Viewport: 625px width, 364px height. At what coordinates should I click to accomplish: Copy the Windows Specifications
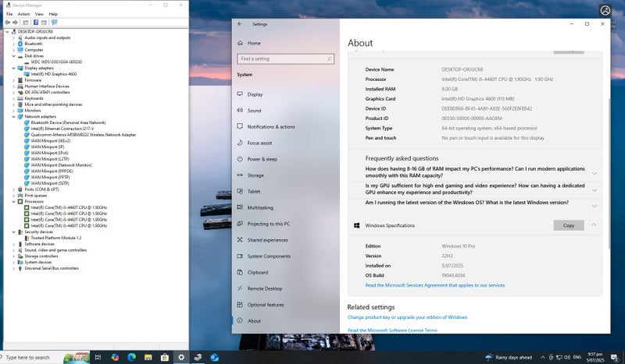[569, 225]
